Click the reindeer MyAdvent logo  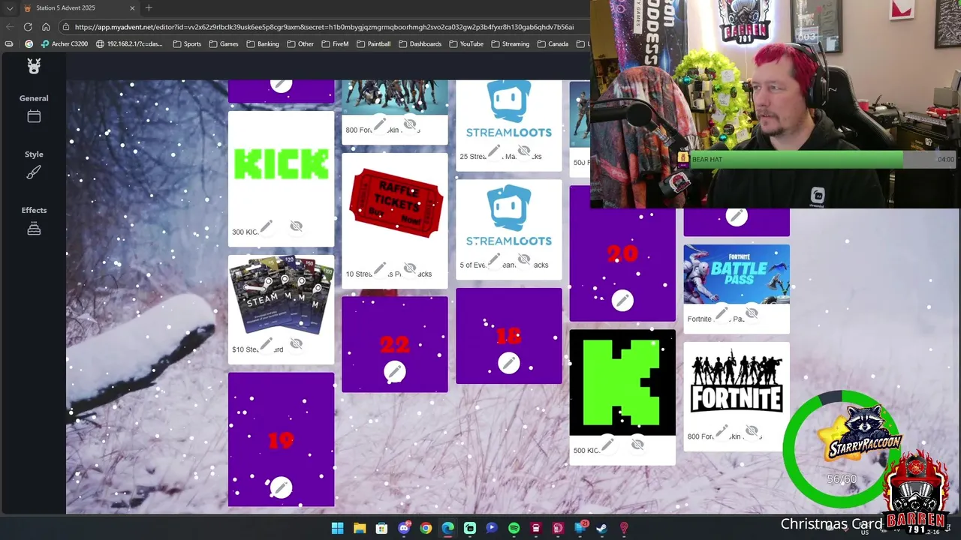point(34,66)
